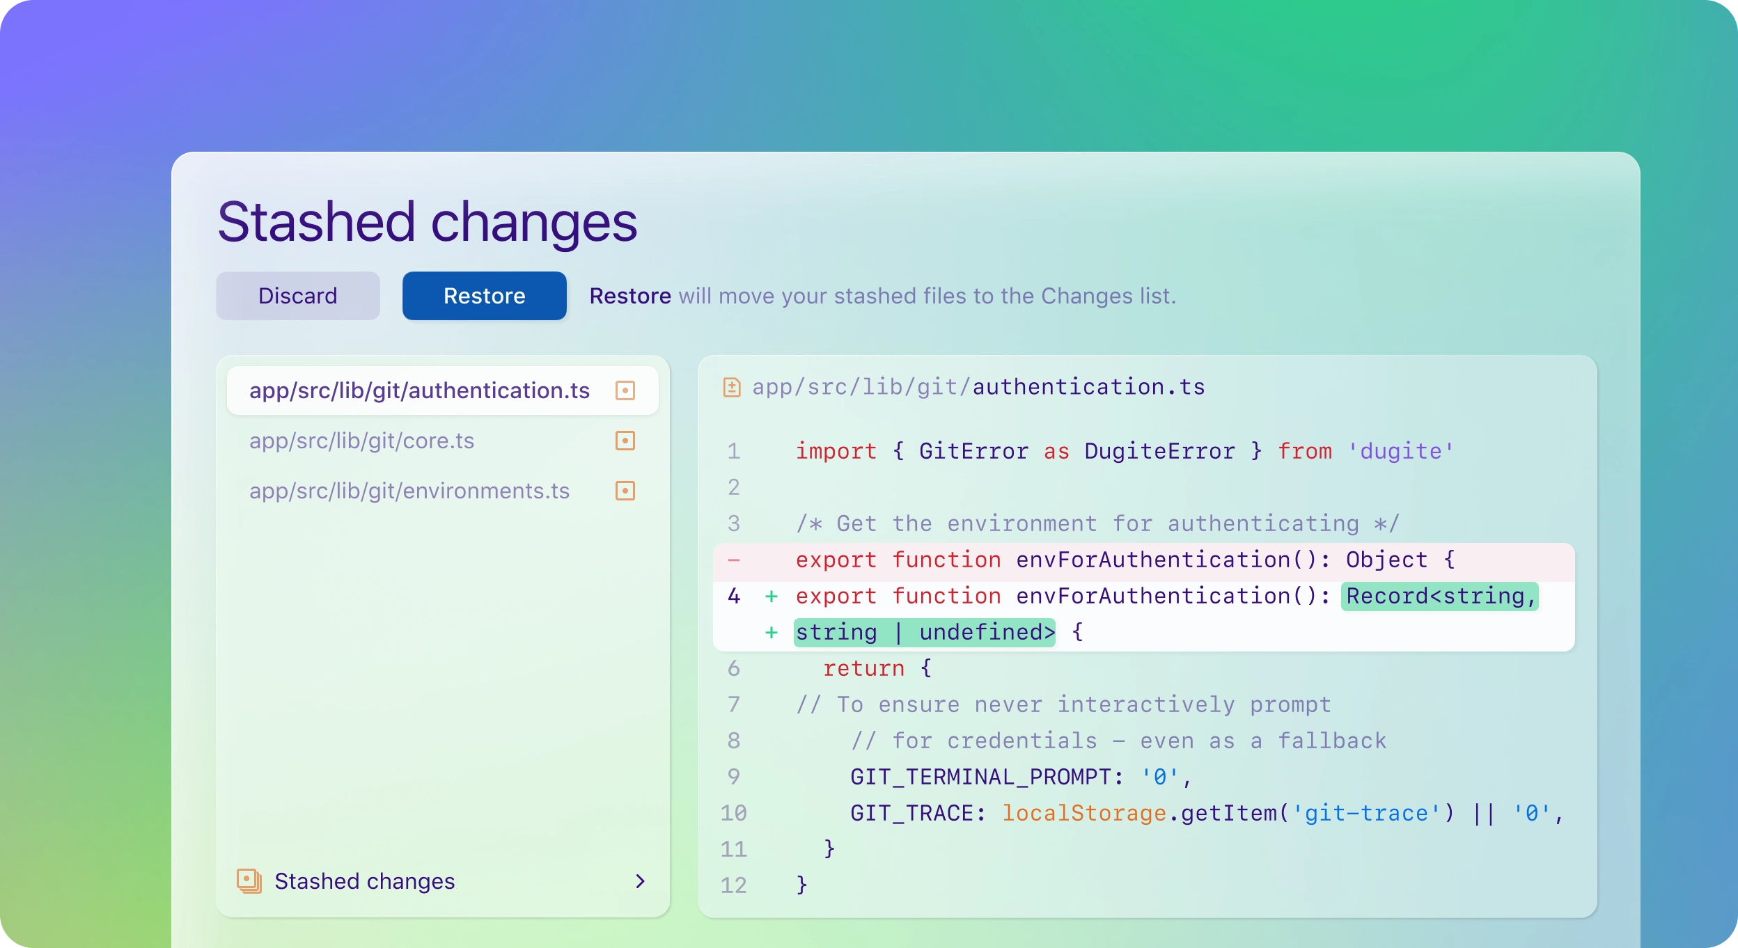
Task: Select app/src/lib/git/core.ts in the file list
Action: [x=361, y=441]
